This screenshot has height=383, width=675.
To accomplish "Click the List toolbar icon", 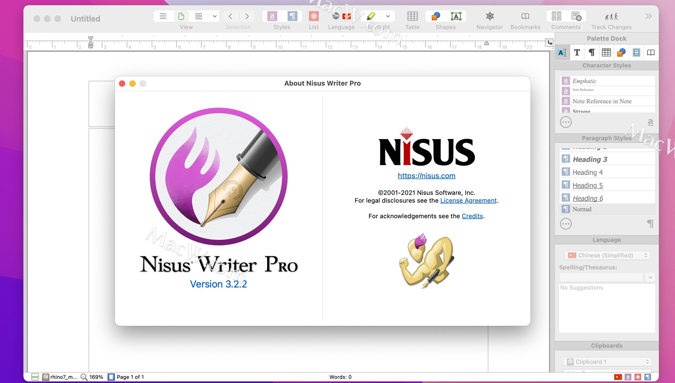I will [314, 16].
